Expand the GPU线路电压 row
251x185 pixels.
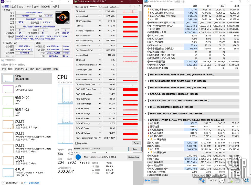[148, 140]
